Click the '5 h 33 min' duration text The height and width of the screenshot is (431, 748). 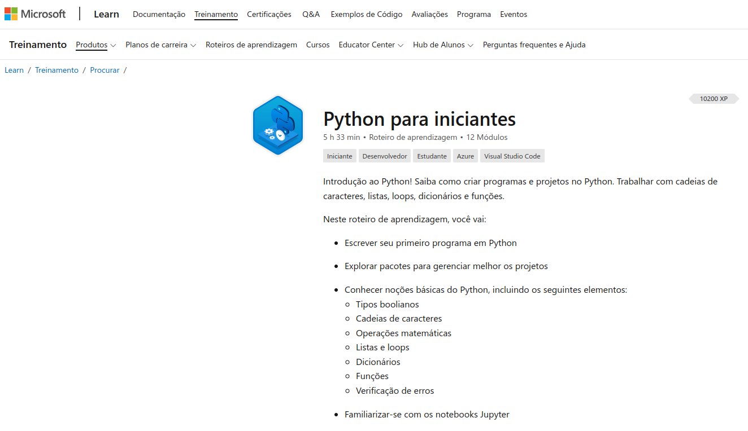coord(341,137)
